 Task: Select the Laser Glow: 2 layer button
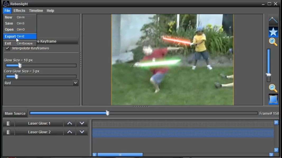click(x=39, y=132)
